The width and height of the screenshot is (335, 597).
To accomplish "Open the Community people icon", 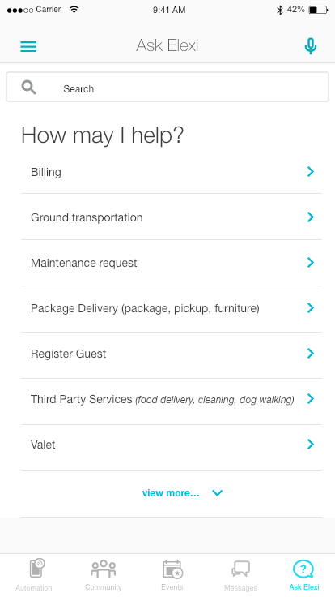I will (104, 569).
